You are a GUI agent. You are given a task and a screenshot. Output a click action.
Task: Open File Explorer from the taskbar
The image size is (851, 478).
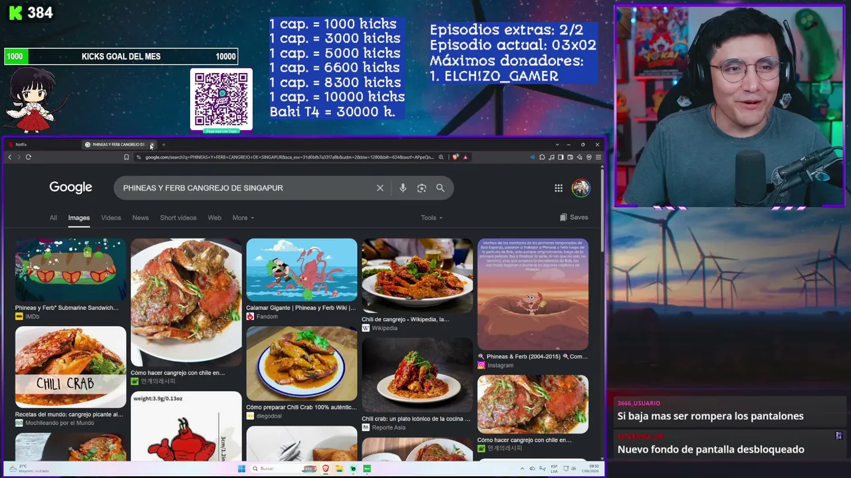tap(339, 469)
